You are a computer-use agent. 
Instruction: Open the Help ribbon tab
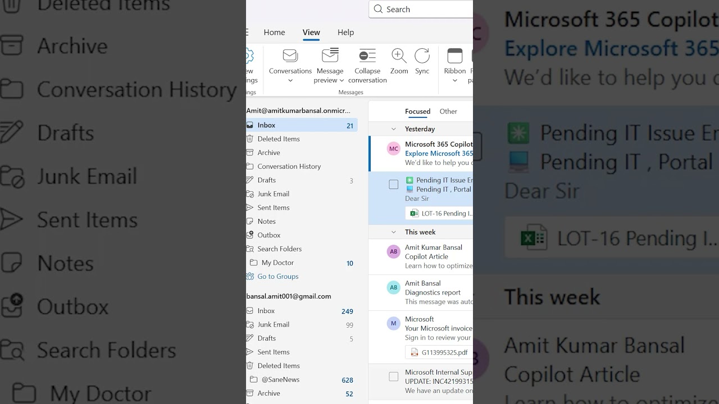[345, 33]
